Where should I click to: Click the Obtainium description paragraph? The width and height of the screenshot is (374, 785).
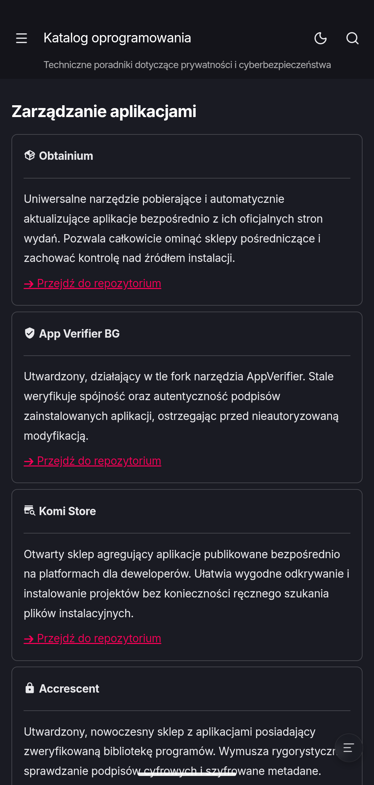(173, 229)
